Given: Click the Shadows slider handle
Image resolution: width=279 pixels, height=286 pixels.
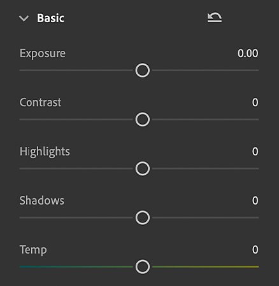Looking at the screenshot, I should [143, 217].
